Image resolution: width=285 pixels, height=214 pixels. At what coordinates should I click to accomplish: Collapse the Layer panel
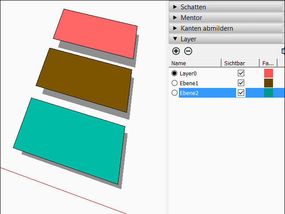pyautogui.click(x=227, y=39)
